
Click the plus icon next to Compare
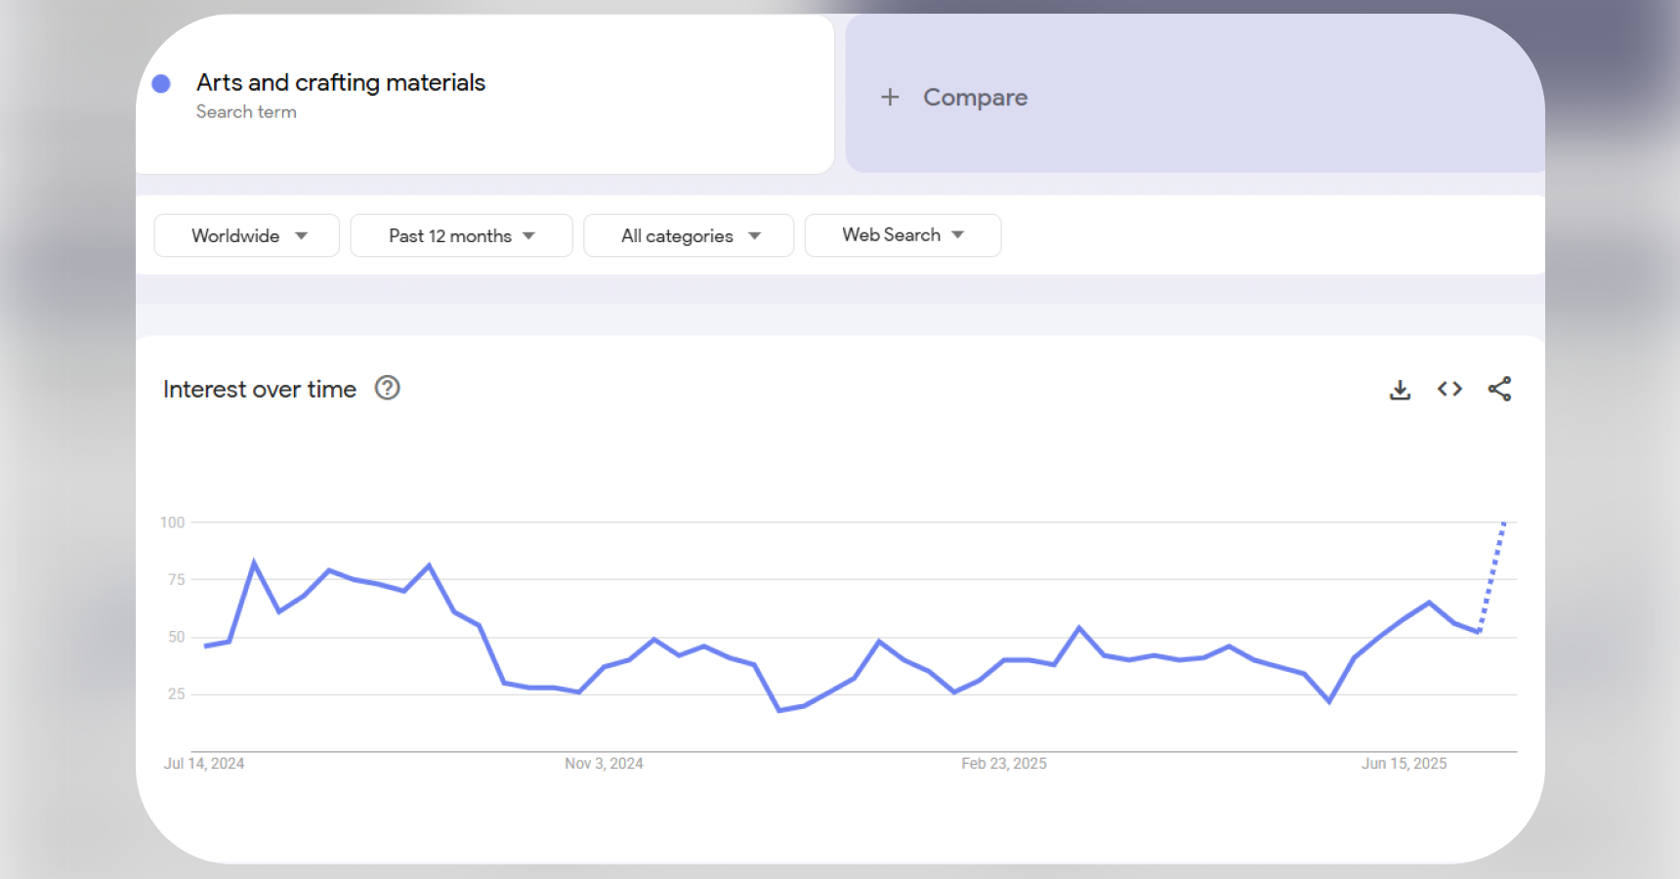coord(890,97)
